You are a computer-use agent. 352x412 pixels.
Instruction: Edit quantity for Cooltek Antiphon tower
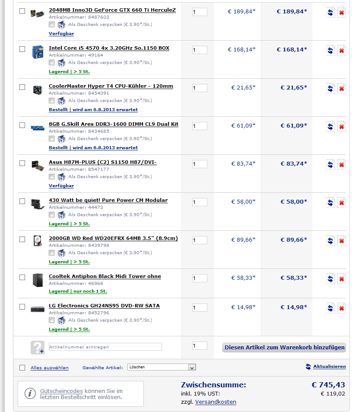click(200, 278)
